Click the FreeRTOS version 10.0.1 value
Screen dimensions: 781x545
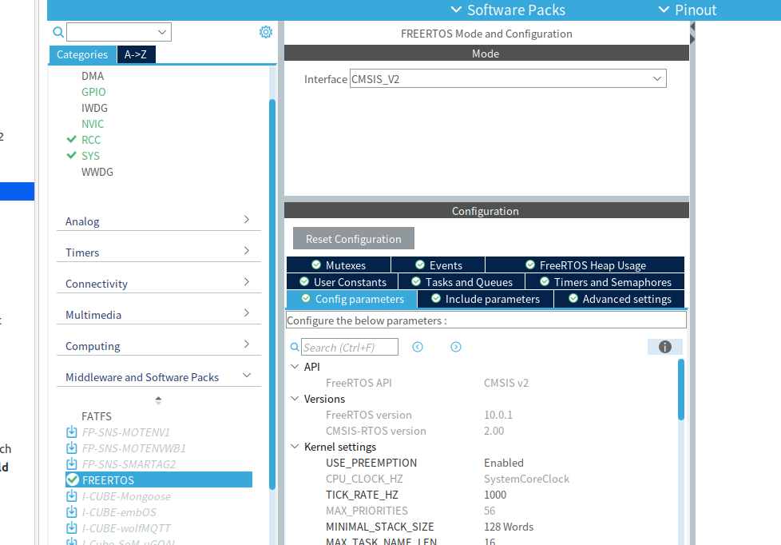point(498,415)
